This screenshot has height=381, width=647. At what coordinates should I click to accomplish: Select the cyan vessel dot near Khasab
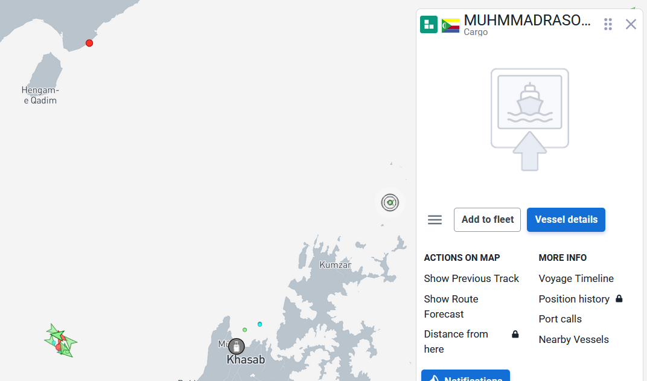pos(260,324)
